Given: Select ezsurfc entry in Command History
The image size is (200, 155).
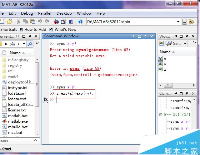Looking at the screenshot, I should point(181,101).
